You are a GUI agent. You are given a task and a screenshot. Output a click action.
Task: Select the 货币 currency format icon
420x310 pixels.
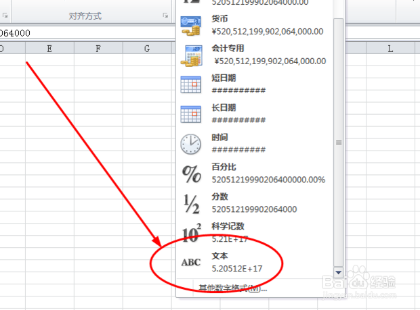click(191, 26)
